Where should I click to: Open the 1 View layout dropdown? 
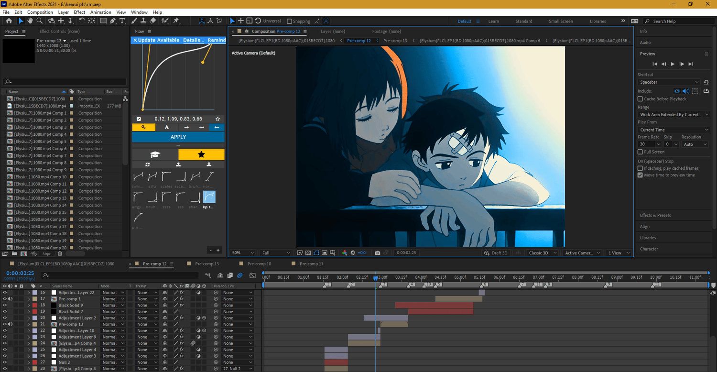tap(618, 253)
